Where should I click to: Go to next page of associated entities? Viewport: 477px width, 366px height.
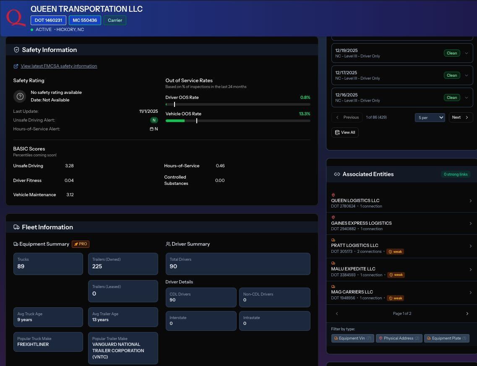coord(467,314)
